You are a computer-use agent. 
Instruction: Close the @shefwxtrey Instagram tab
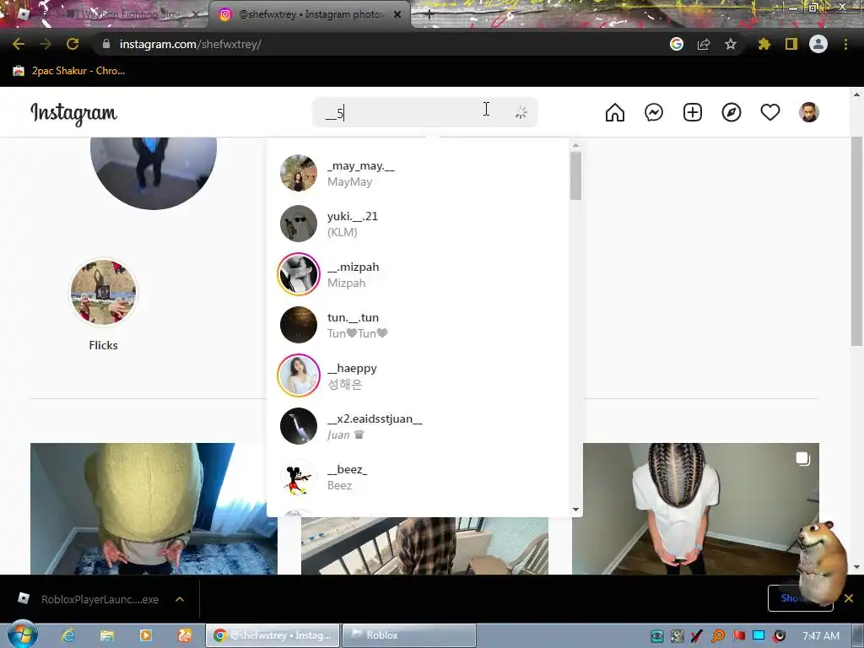point(397,15)
